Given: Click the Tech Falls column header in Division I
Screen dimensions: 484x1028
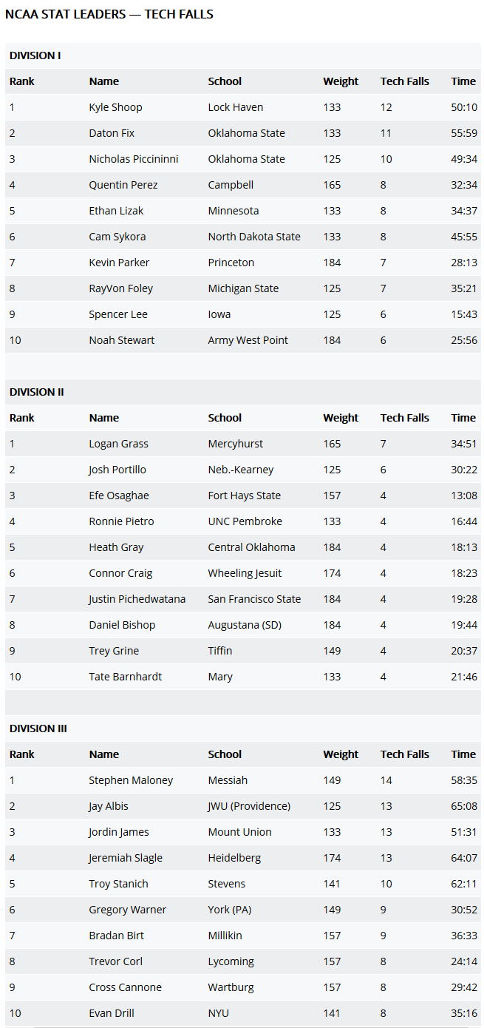Looking at the screenshot, I should click(x=404, y=81).
